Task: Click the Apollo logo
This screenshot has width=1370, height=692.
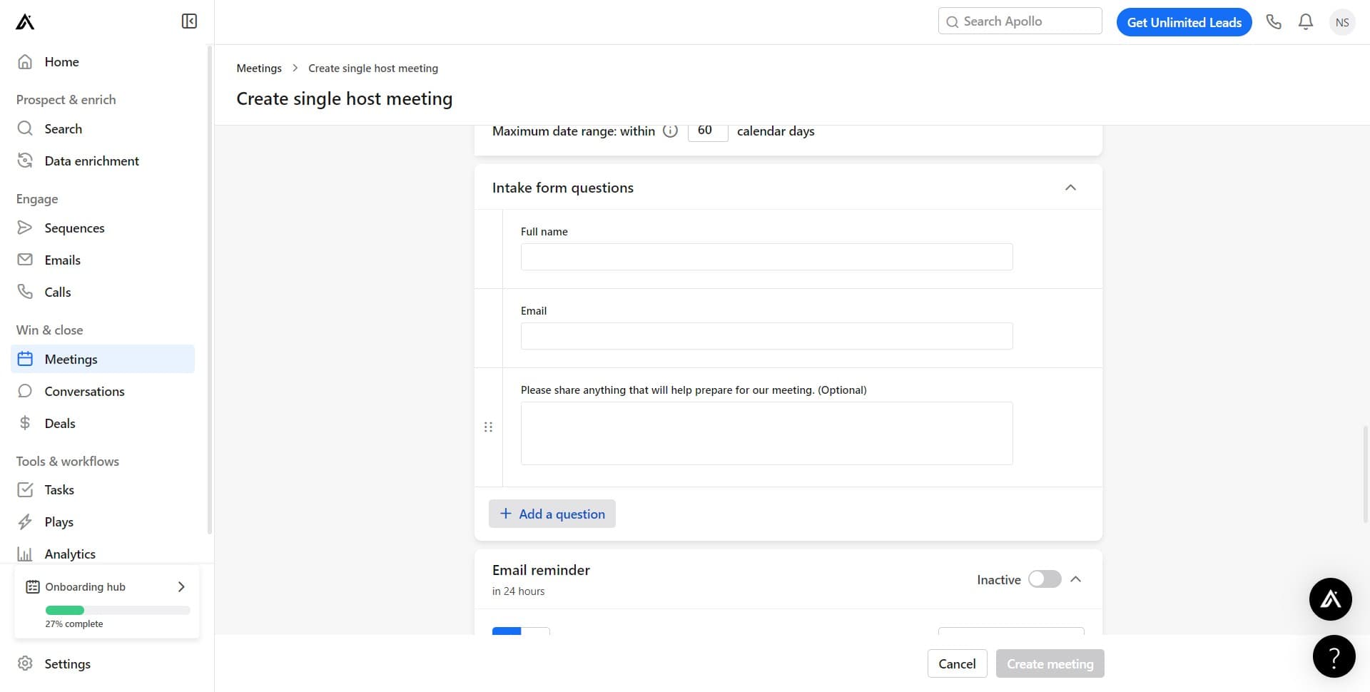Action: 24,21
